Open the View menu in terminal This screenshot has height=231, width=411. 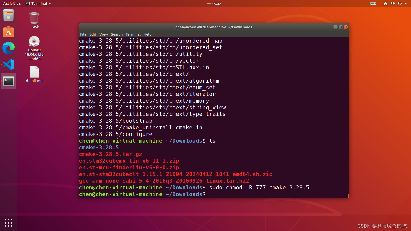(x=104, y=34)
